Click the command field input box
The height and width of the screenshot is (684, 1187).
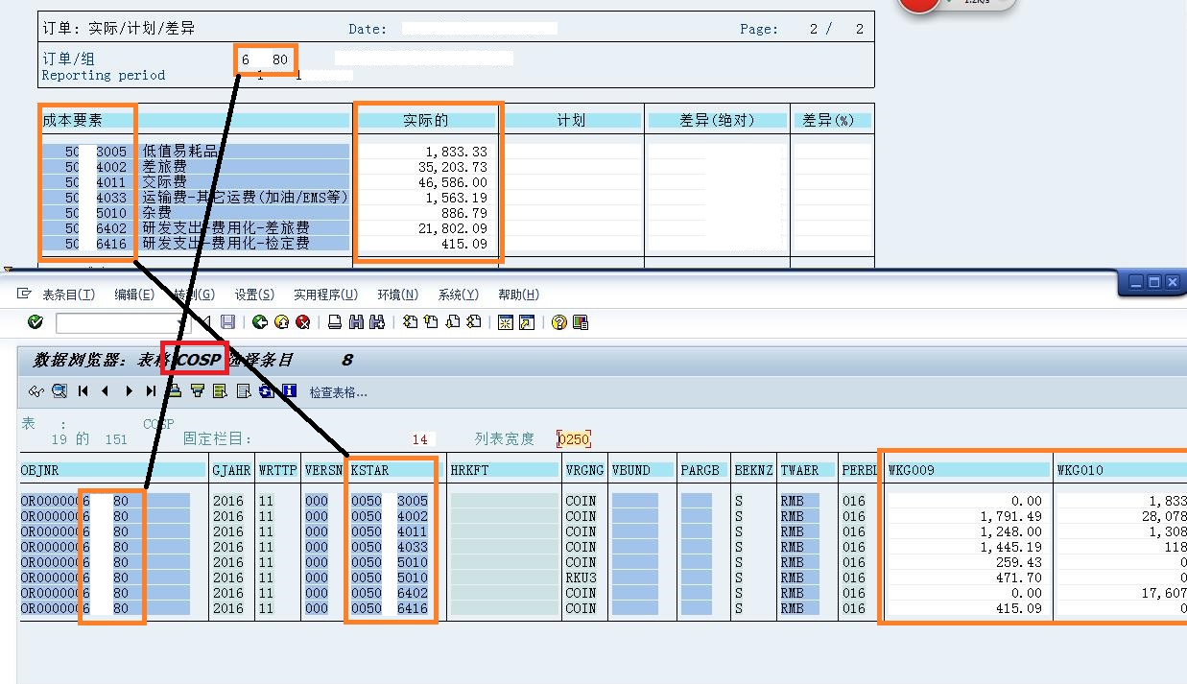pos(124,323)
